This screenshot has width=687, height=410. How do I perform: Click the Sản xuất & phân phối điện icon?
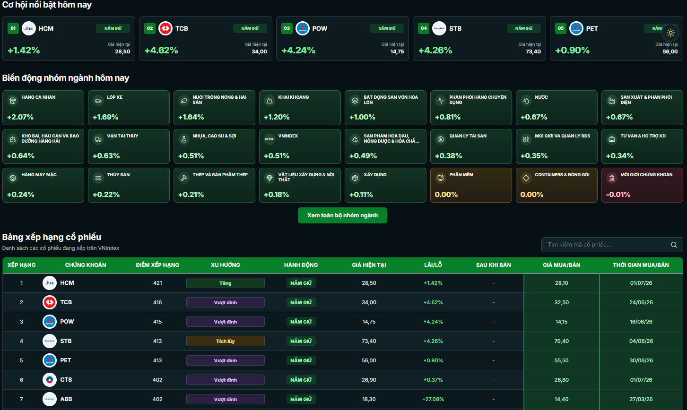click(x=612, y=100)
